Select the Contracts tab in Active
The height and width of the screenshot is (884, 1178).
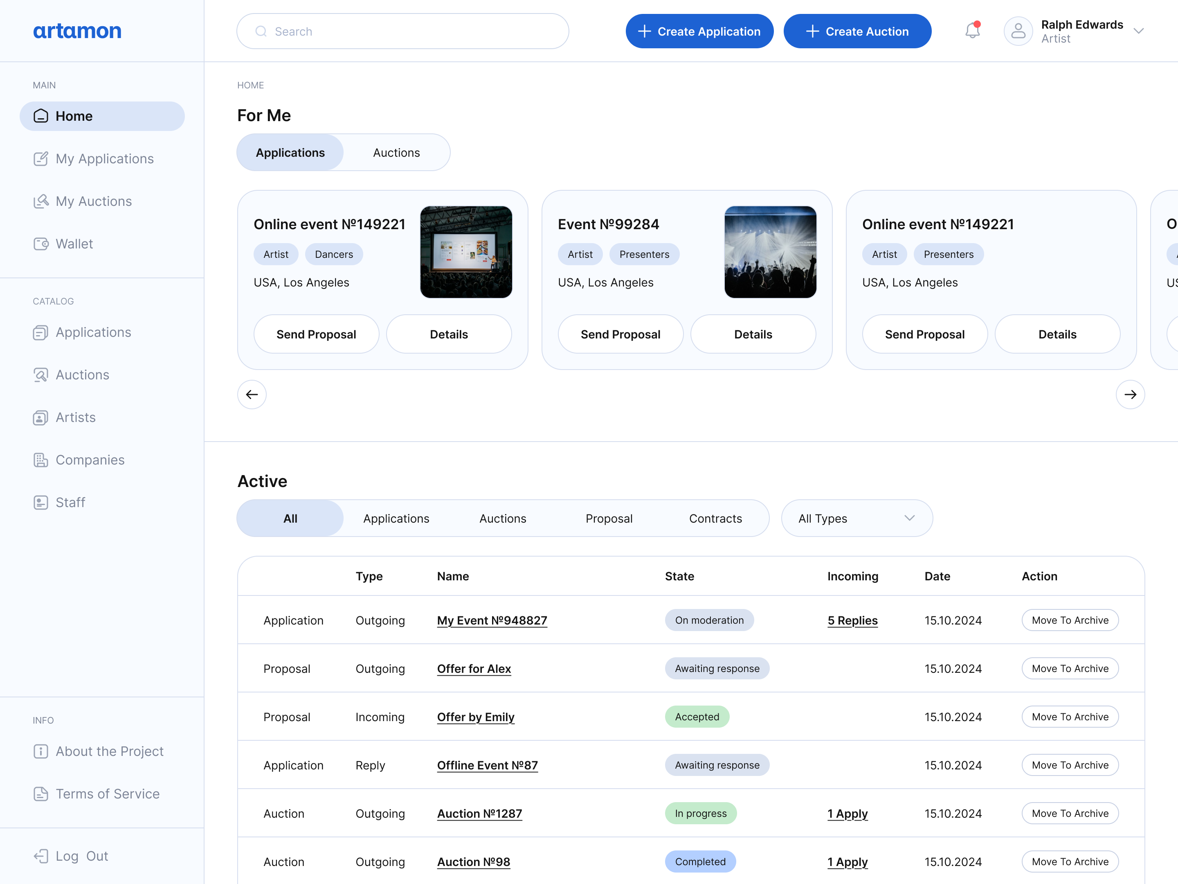tap(715, 518)
